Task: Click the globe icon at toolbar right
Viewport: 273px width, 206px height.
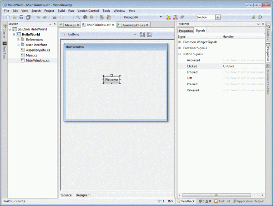Action: pyautogui.click(x=254, y=17)
